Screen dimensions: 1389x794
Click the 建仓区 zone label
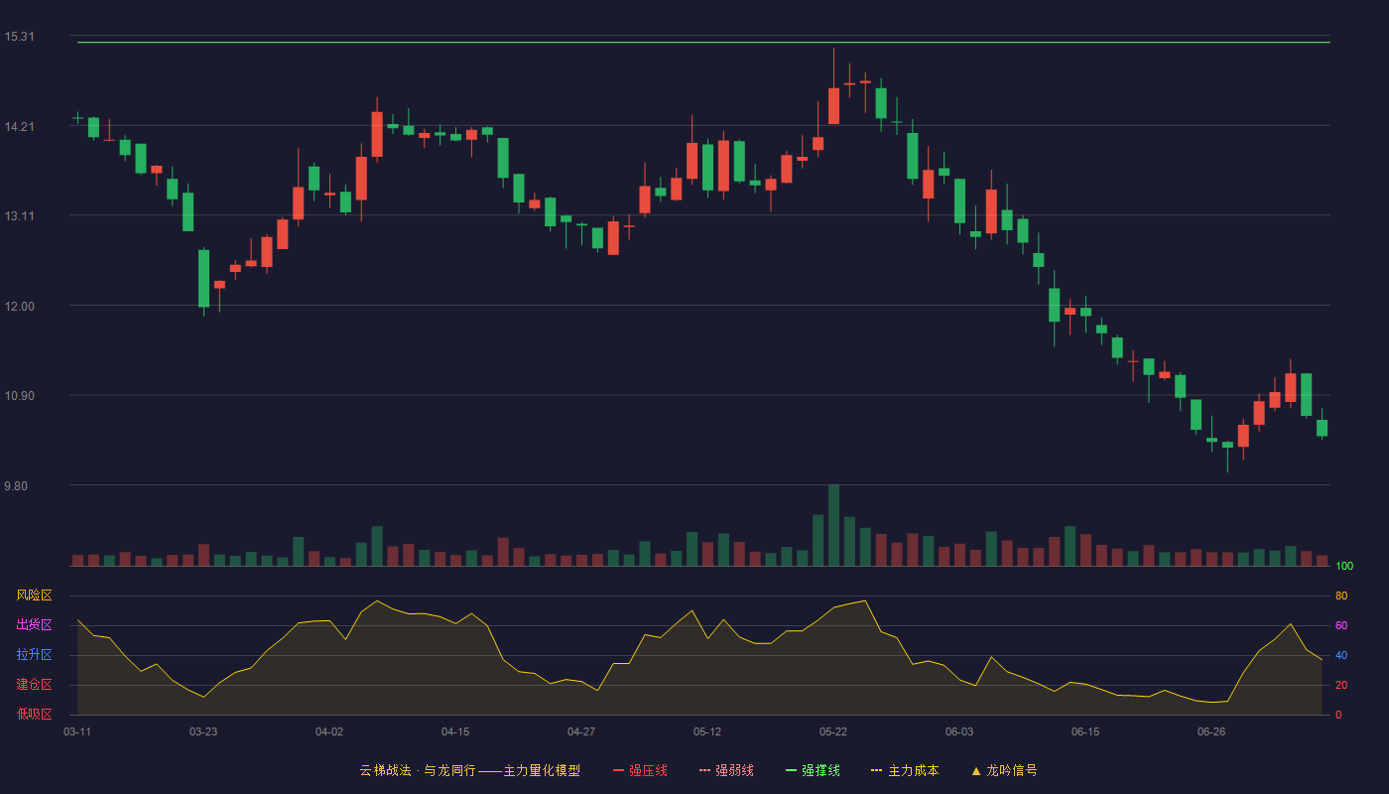[x=34, y=685]
